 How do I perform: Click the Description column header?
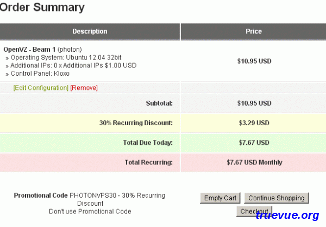tap(90, 32)
